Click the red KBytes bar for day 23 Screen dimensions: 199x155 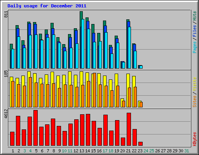(141, 144)
